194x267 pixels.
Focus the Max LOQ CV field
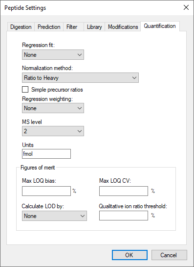pyautogui.click(x=124, y=191)
